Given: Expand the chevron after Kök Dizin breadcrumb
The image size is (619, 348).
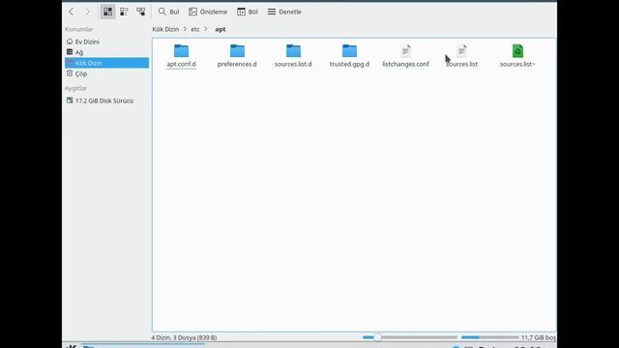Looking at the screenshot, I should (x=185, y=29).
